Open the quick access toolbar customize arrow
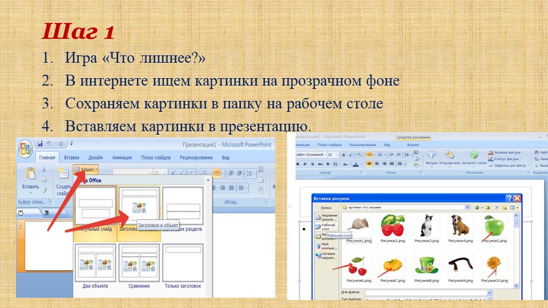 (72, 144)
